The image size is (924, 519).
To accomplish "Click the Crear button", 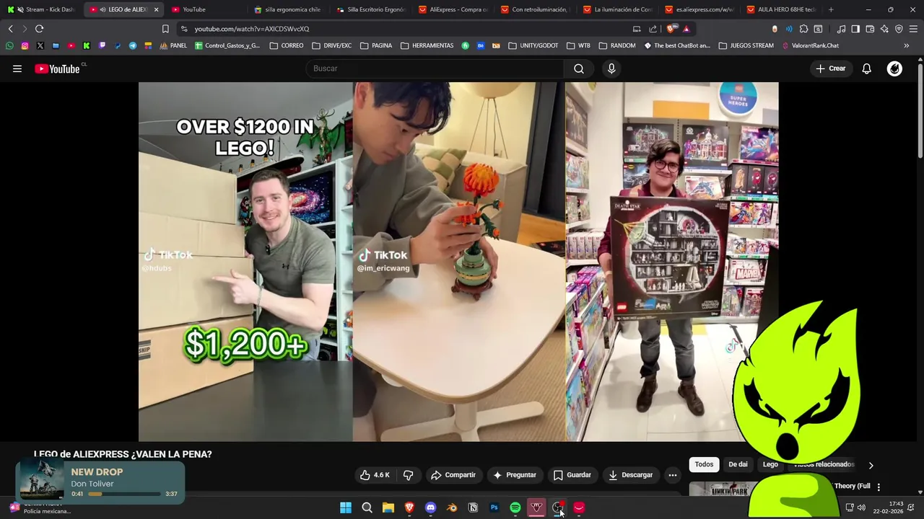I will (x=830, y=68).
